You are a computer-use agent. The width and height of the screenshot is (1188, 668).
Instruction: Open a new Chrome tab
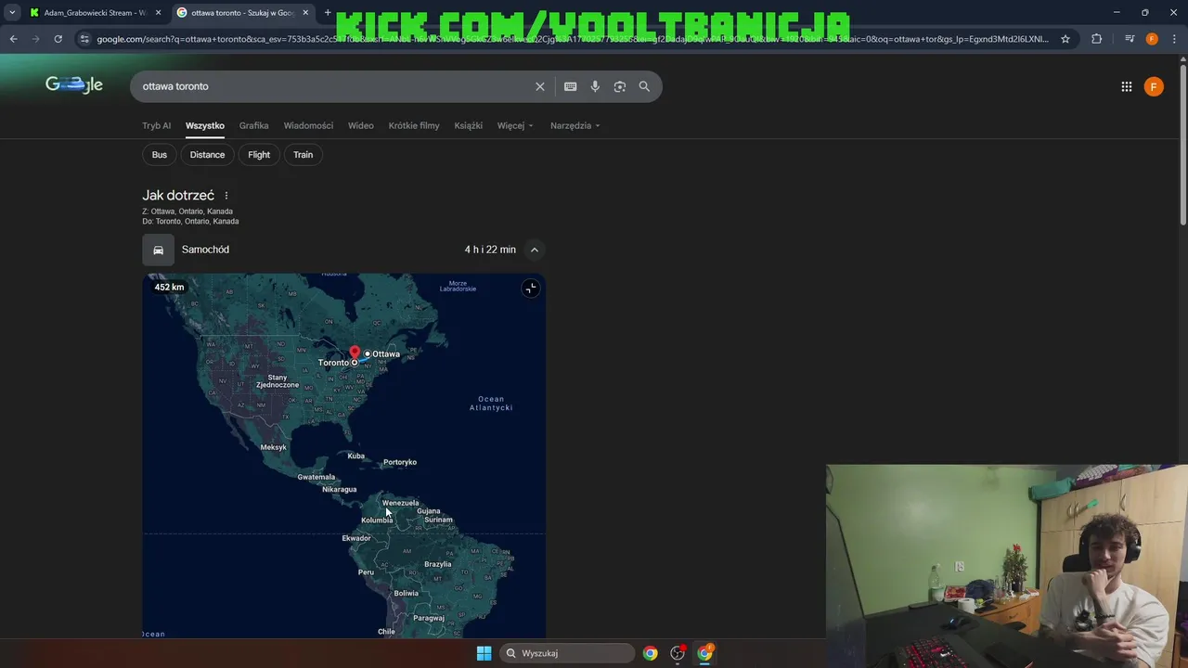click(x=328, y=12)
